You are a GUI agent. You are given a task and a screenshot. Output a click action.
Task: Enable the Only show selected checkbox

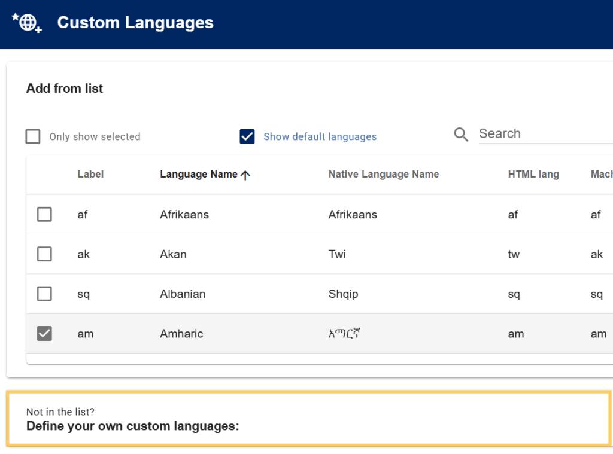coord(33,137)
